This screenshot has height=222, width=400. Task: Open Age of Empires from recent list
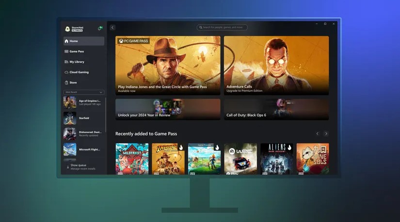(84, 102)
